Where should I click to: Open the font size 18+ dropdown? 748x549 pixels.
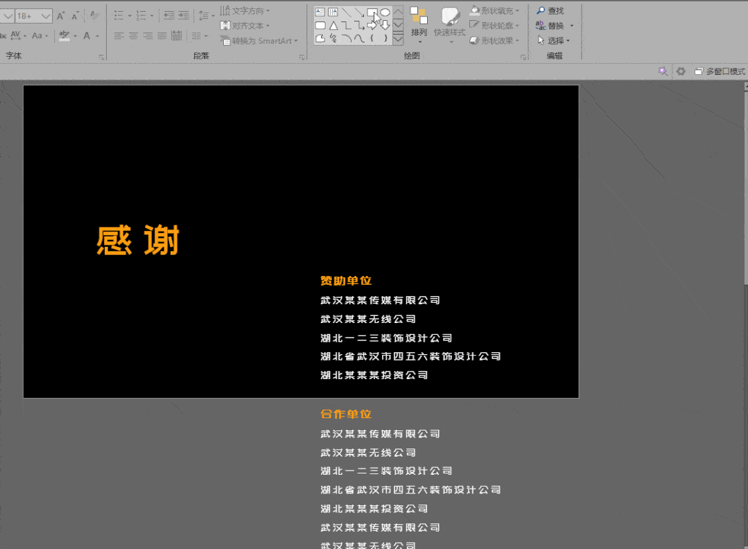pos(45,16)
